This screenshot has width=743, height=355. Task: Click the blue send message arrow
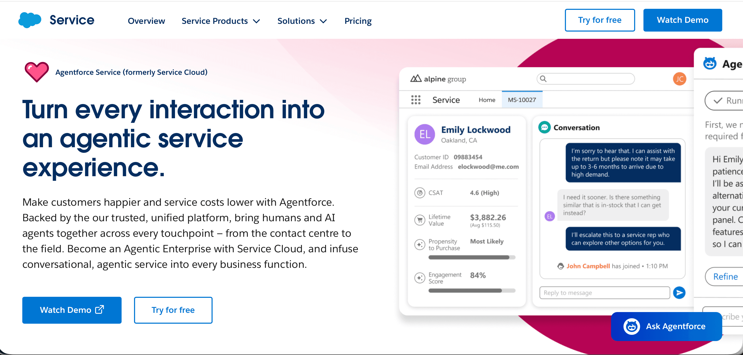[679, 293]
